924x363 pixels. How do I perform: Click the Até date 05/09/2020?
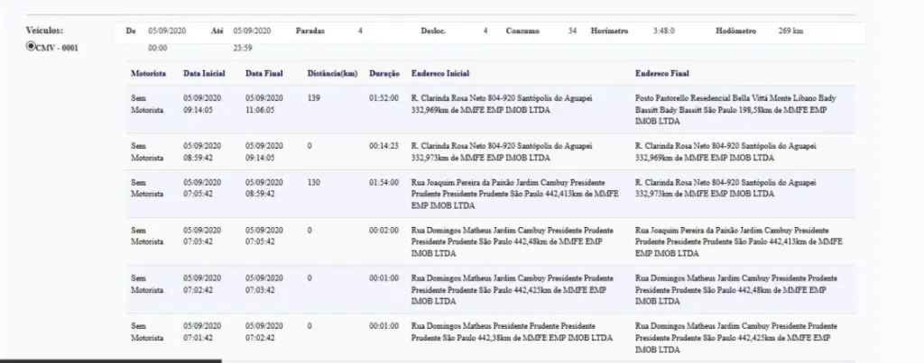253,31
